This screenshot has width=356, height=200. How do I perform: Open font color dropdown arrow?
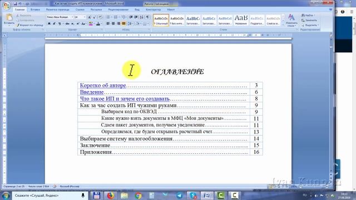101,23
